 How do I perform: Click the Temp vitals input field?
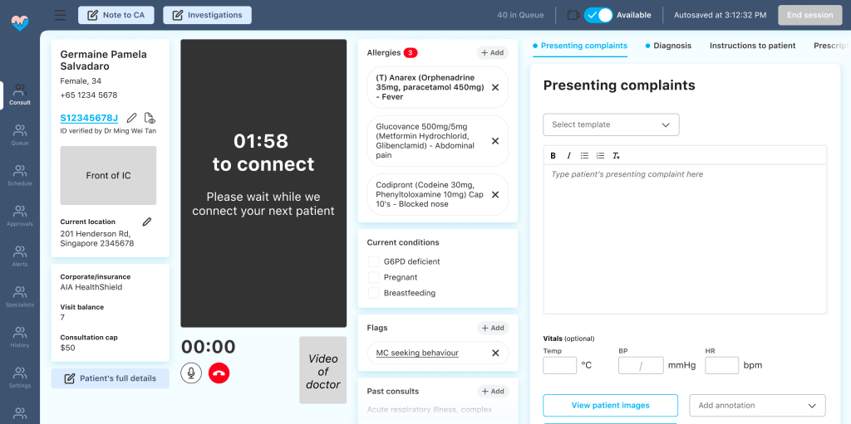click(559, 365)
